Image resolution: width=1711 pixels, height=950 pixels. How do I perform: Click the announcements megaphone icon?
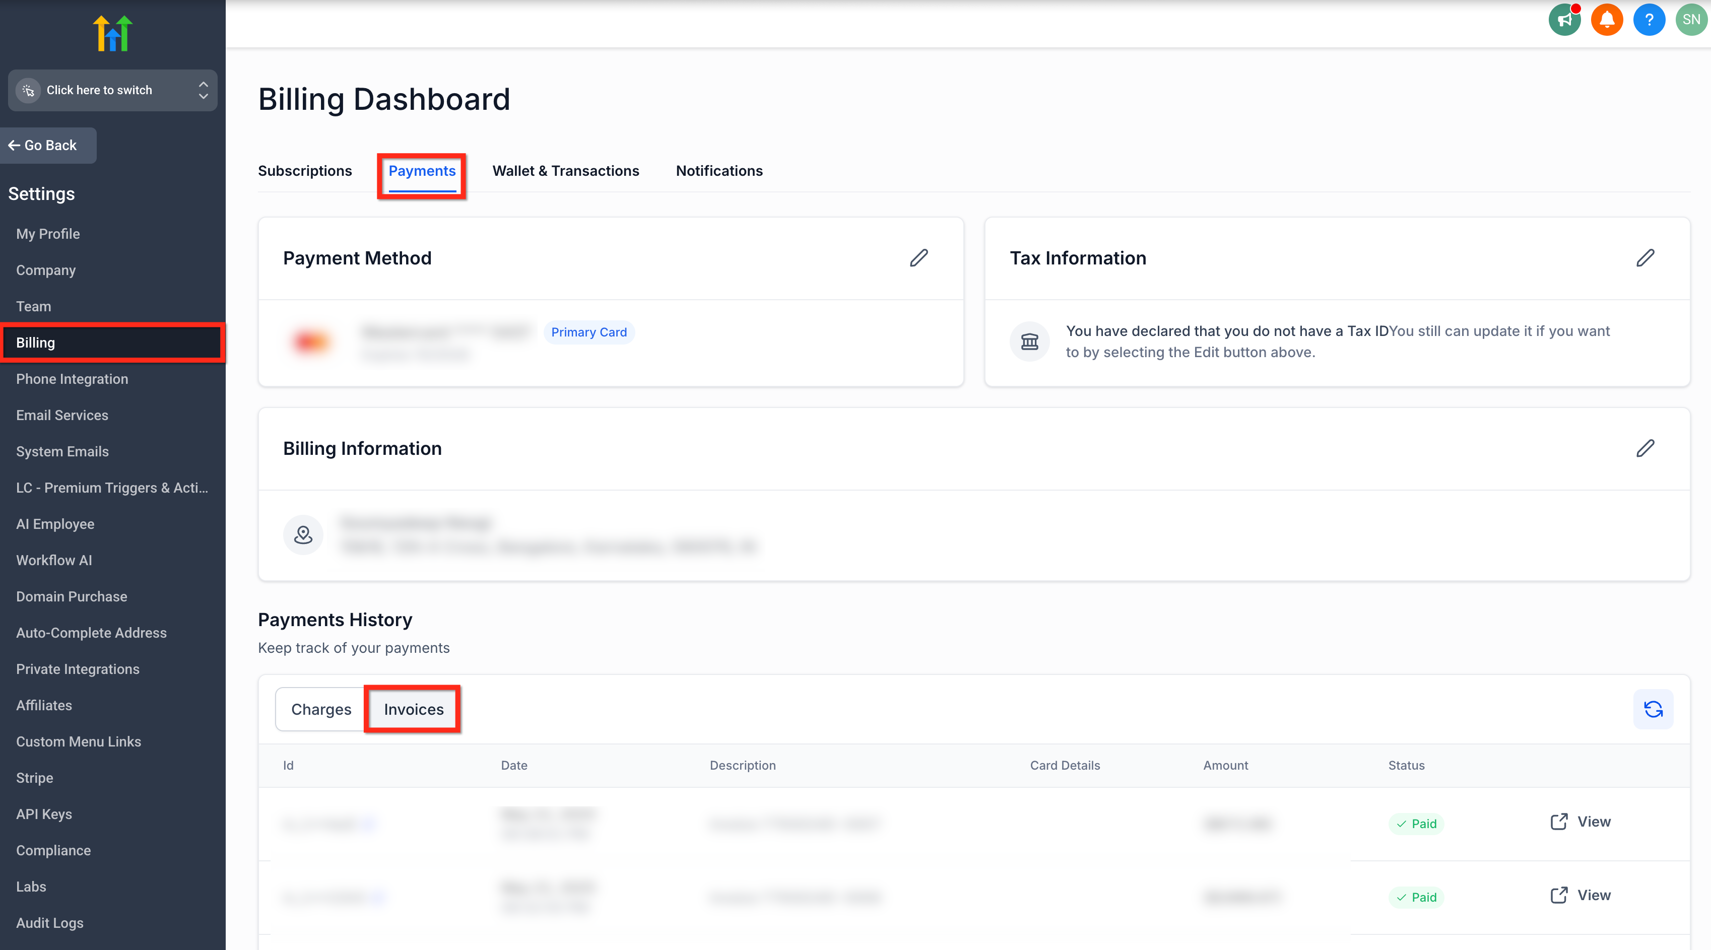tap(1564, 19)
